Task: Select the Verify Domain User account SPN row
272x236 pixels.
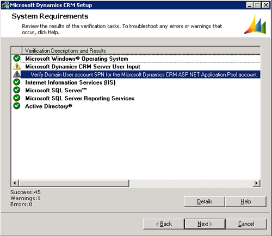Action: coord(140,74)
